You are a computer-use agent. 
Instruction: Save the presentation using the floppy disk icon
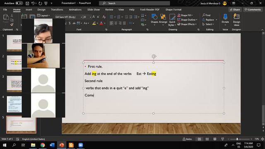click(x=27, y=3)
